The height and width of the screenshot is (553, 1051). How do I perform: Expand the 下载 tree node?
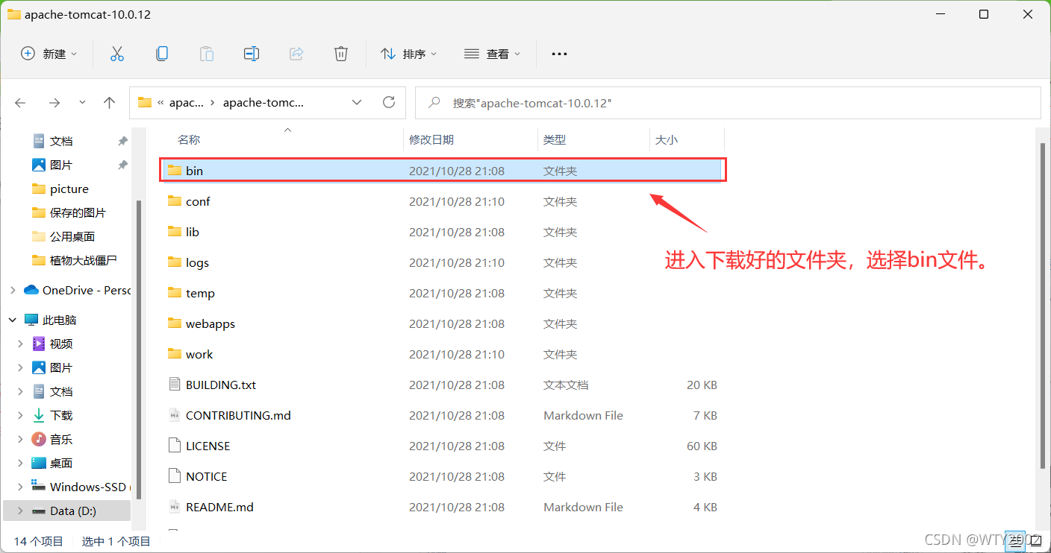(21, 415)
